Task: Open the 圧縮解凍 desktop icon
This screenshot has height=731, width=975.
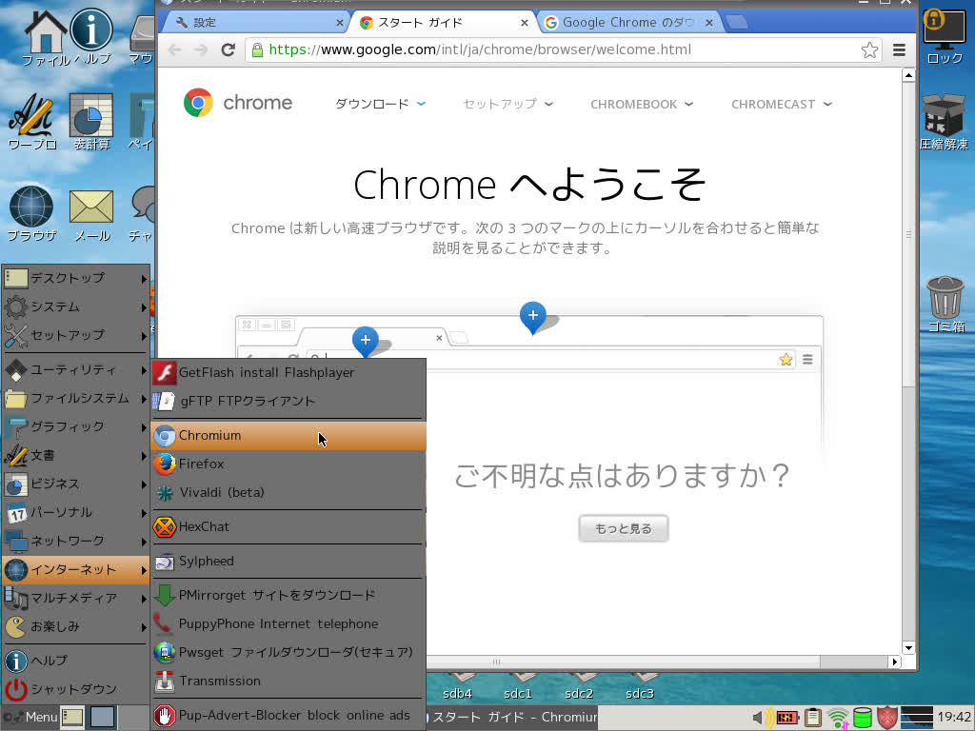Action: point(944,122)
